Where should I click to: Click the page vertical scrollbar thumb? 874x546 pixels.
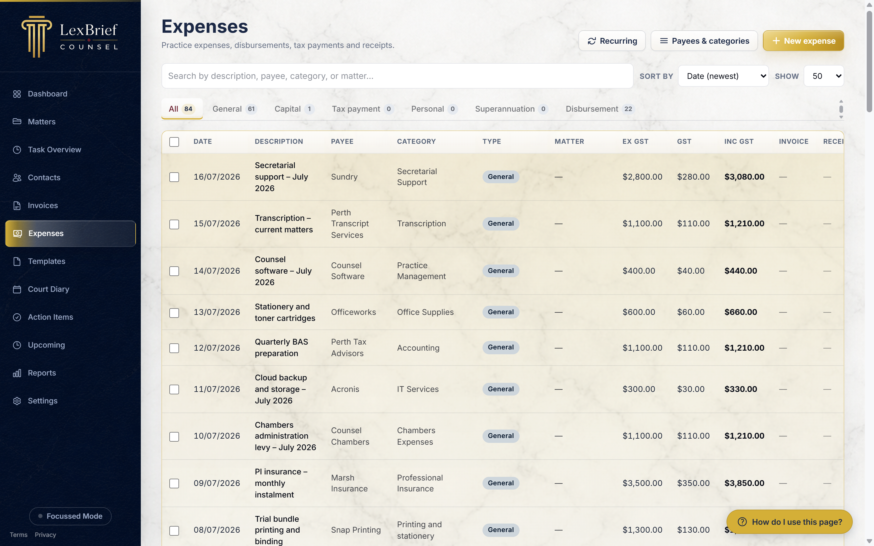coord(869,61)
